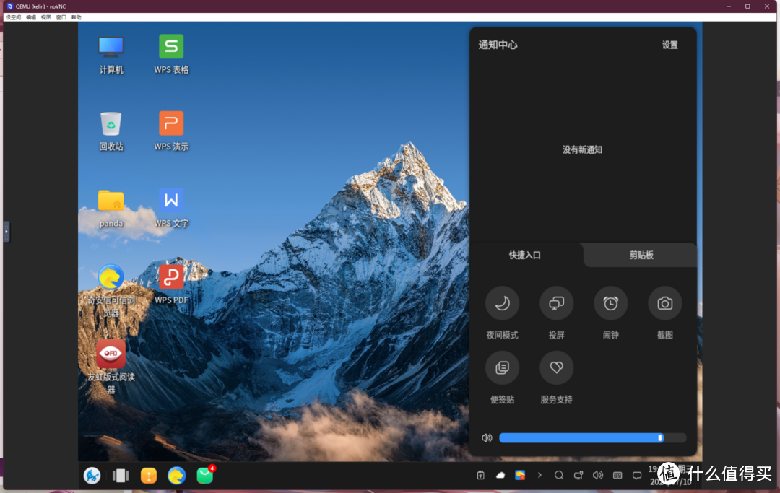Screen dimensions: 780x493
Task: Expand hidden tray icons with the chevron arrow
Action: point(539,475)
